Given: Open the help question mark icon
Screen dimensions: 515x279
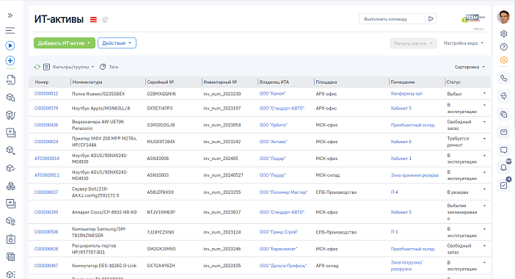Looking at the screenshot, I should tap(503, 47).
